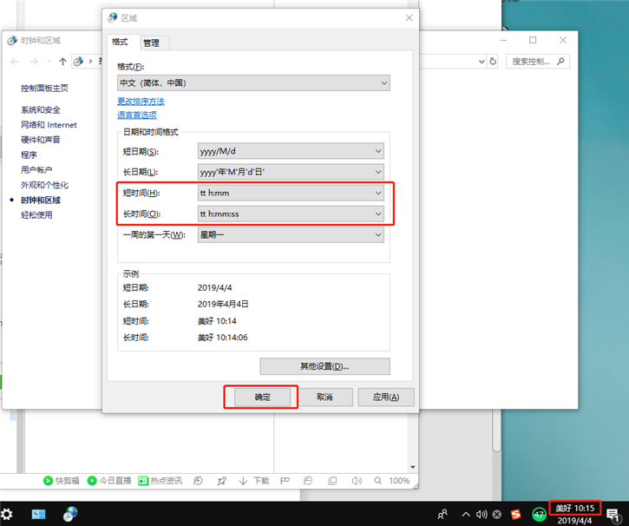Open 今日直播 in browser status bar
The image size is (629, 526).
(x=109, y=480)
